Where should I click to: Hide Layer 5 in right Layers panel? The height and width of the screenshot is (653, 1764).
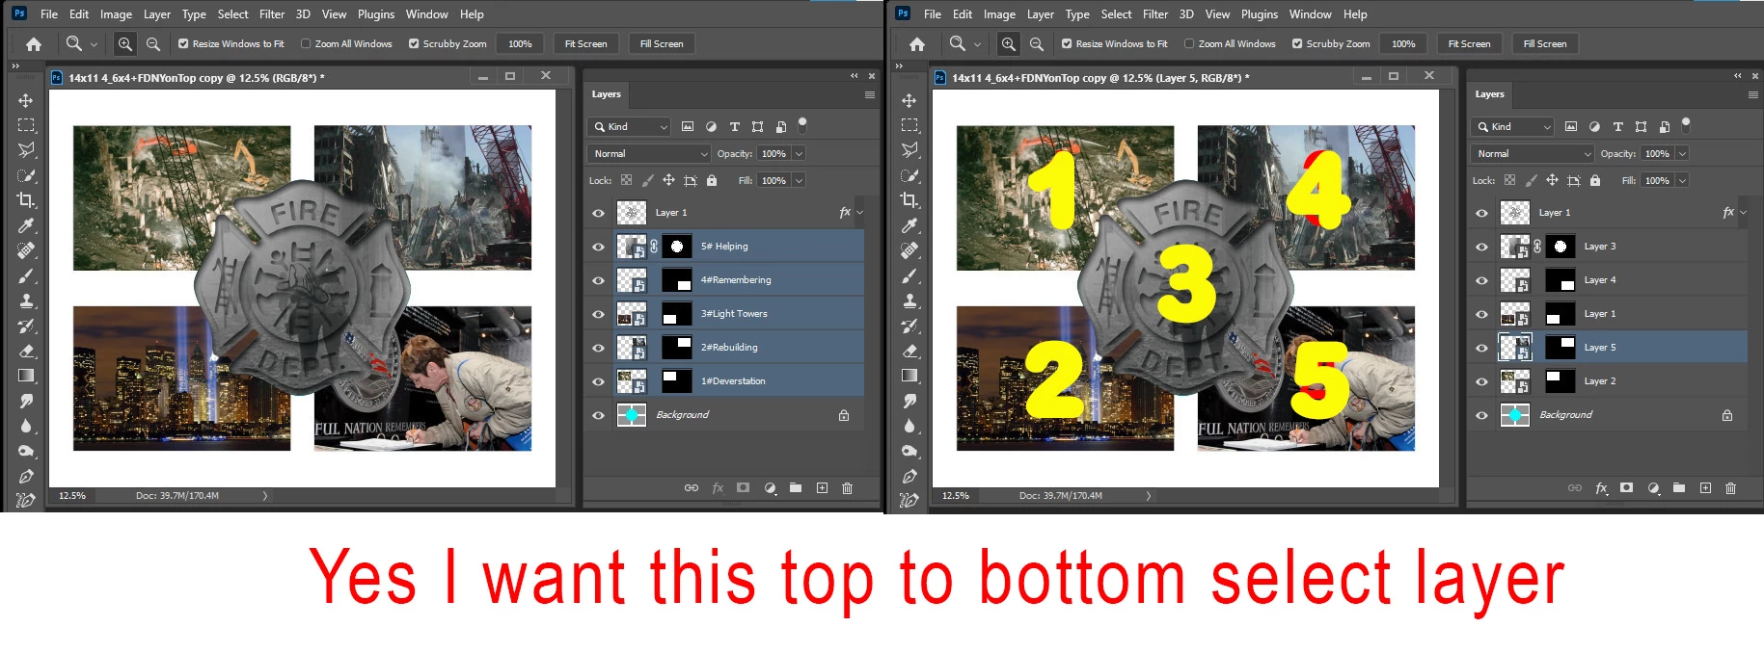pyautogui.click(x=1481, y=348)
